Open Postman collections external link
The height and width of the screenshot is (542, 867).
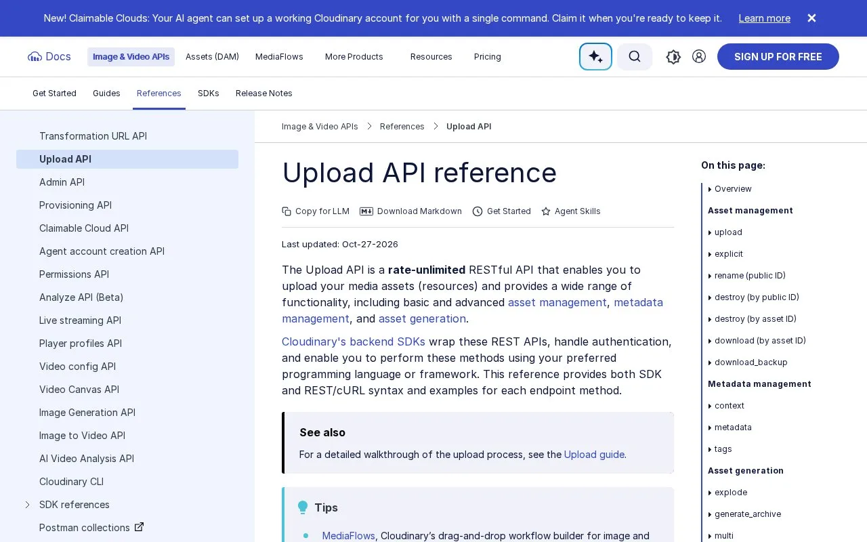click(x=91, y=528)
